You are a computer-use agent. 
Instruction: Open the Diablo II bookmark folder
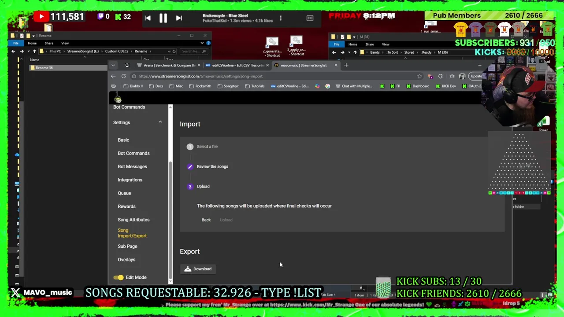(x=133, y=86)
